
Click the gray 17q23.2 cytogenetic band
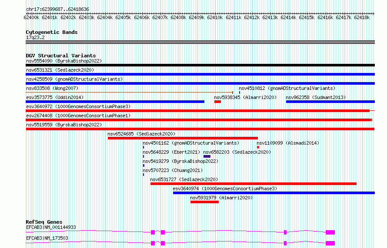coord(200,42)
